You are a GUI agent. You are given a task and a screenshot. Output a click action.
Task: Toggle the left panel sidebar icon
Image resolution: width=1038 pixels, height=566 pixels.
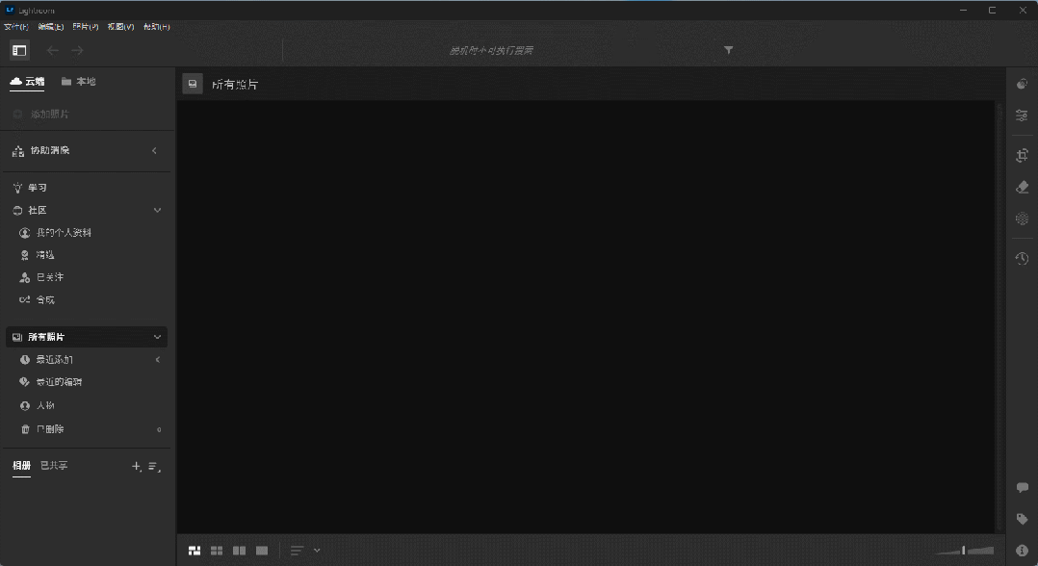(x=19, y=50)
